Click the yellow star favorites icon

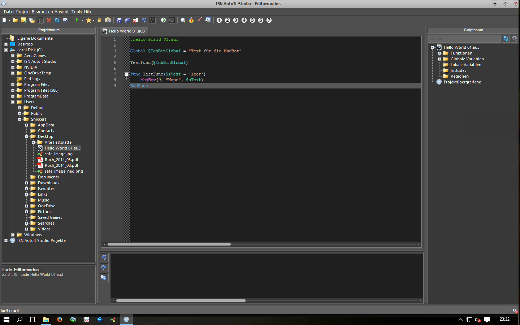88,20
